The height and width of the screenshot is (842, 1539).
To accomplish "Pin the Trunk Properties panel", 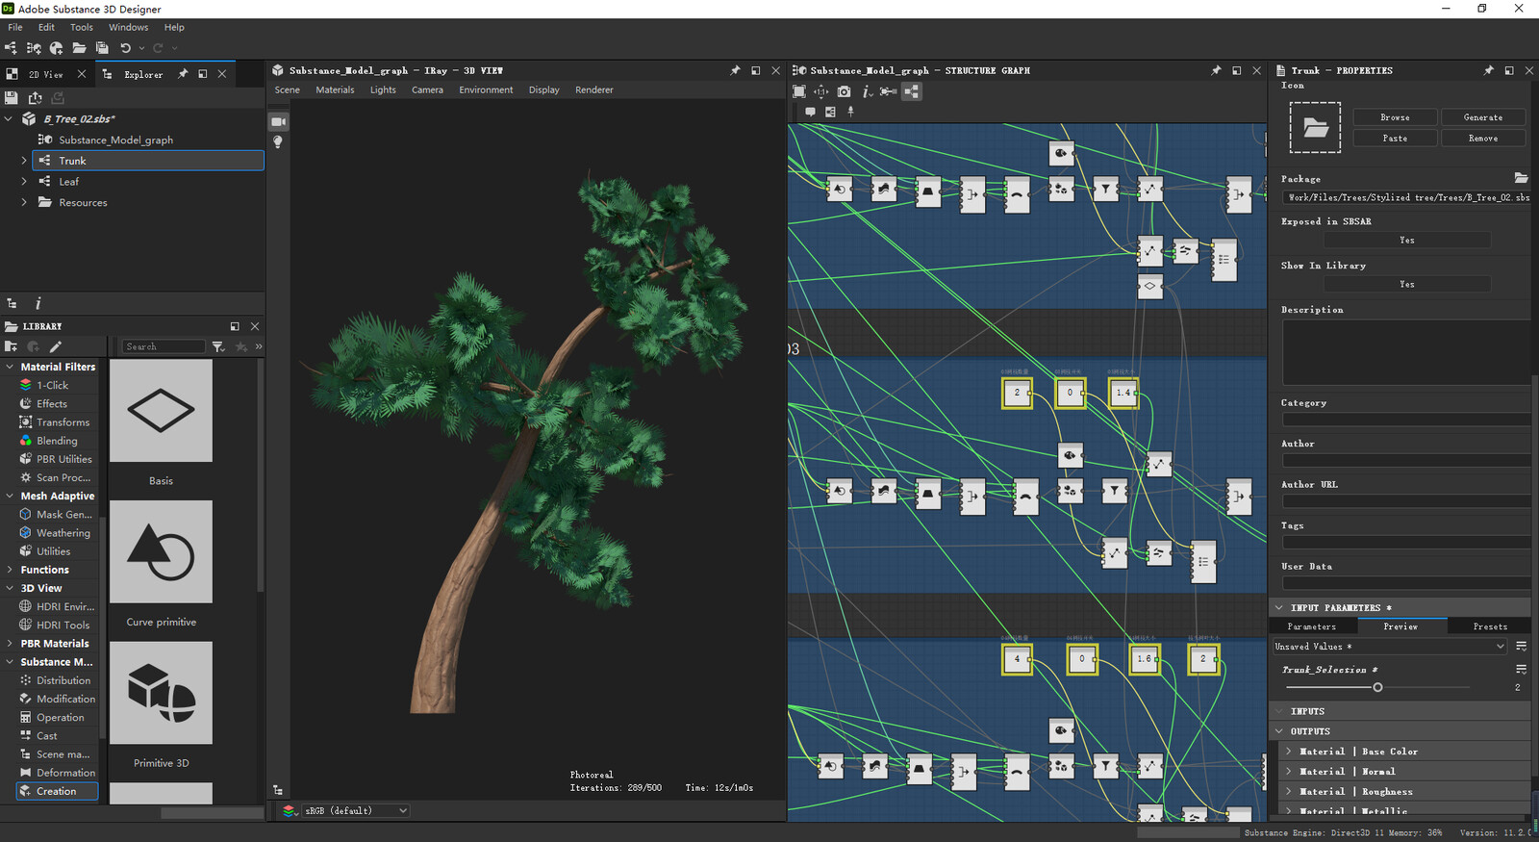I will tap(1489, 70).
